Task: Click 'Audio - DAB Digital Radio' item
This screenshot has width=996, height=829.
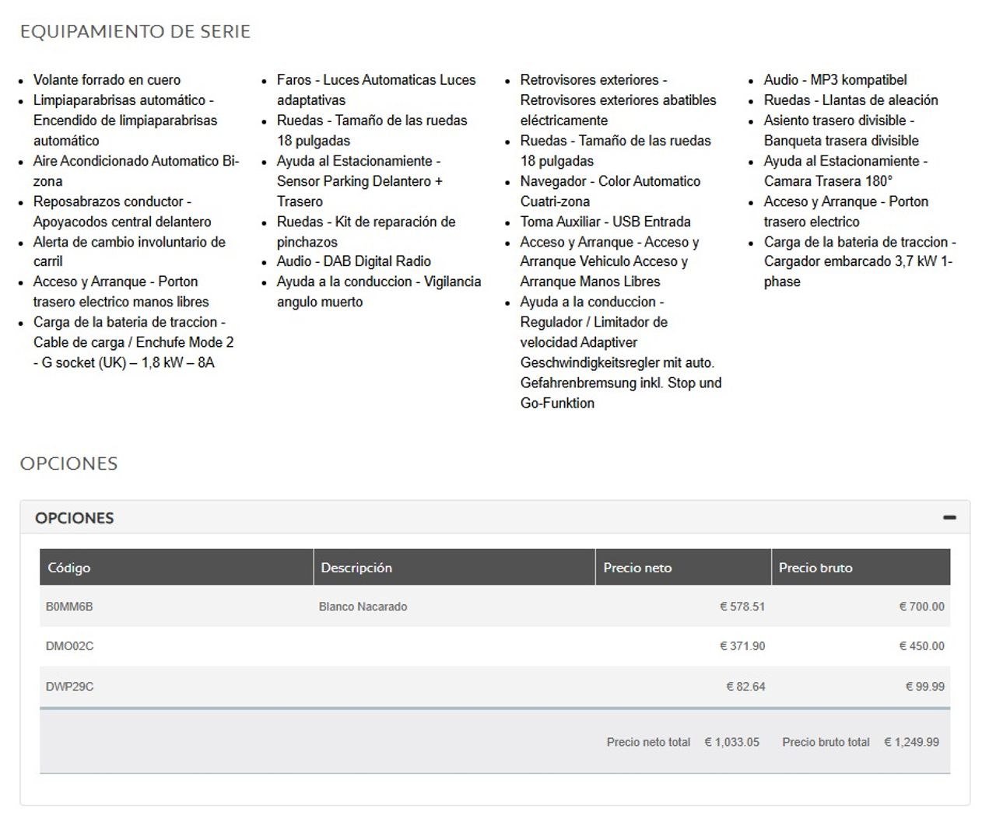Action: (353, 261)
